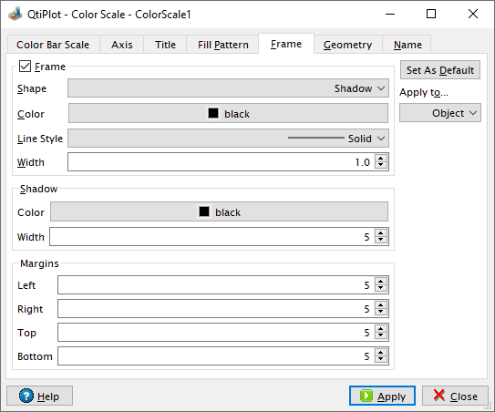
Task: Switch to the Color Bar Scale tab
Action: click(53, 45)
